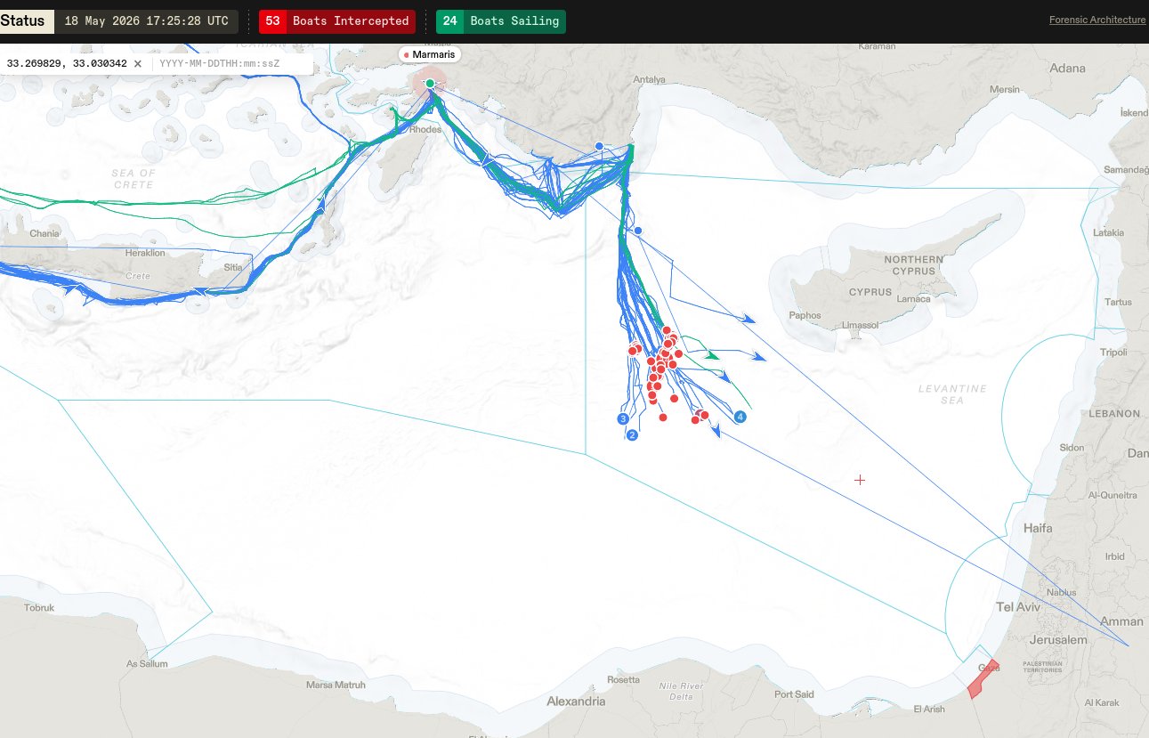Click the LEVANTINE SEA label
The height and width of the screenshot is (738, 1149).
[952, 394]
